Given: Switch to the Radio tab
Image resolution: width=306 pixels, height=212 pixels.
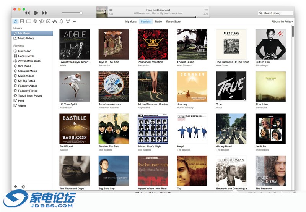Looking at the screenshot, I should click(158, 21).
